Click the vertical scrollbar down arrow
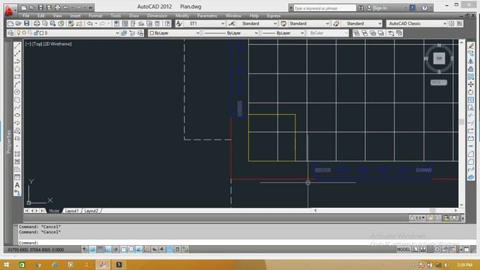The height and width of the screenshot is (270, 480). pos(461,205)
